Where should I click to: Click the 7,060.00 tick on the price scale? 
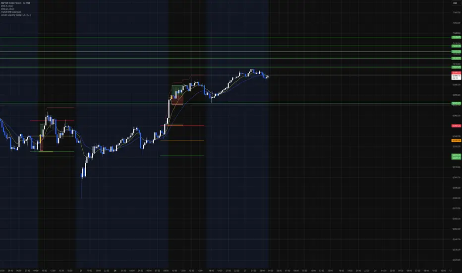(457, 13)
